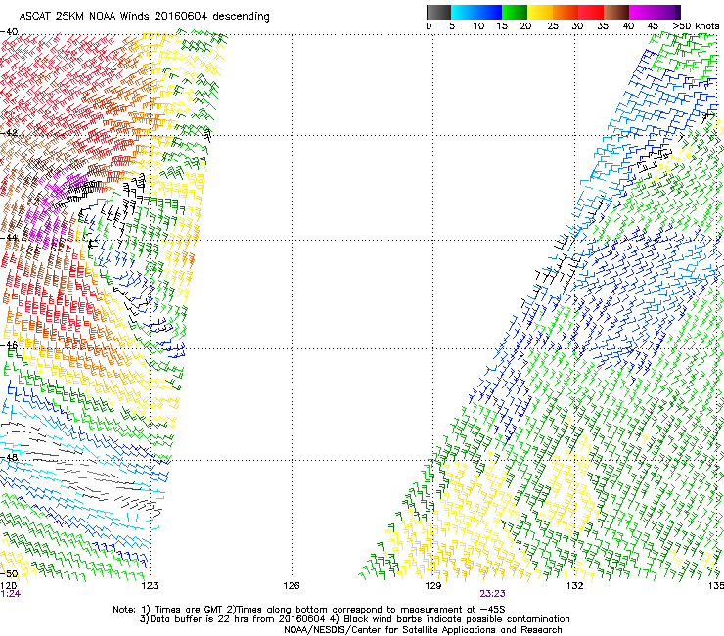
Task: Click the red 30-35 knots color swatch
Action: (591, 12)
